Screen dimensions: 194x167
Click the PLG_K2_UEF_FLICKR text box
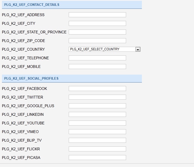click(97, 149)
